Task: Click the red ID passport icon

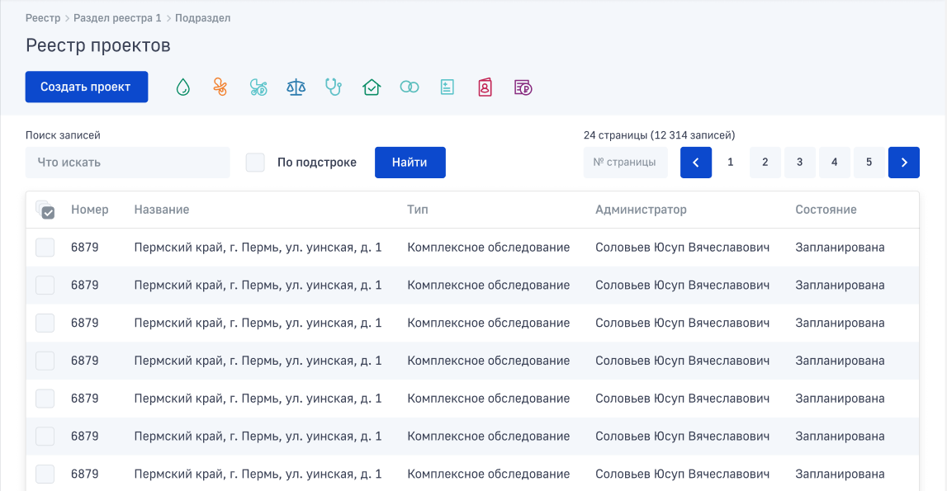Action: (485, 86)
